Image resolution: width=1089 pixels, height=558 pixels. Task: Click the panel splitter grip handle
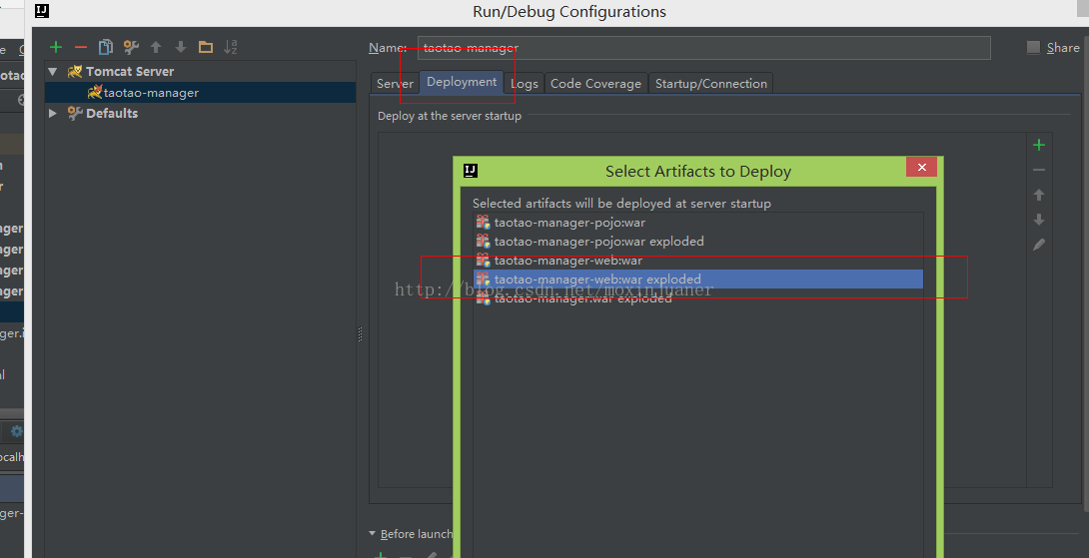(360, 334)
